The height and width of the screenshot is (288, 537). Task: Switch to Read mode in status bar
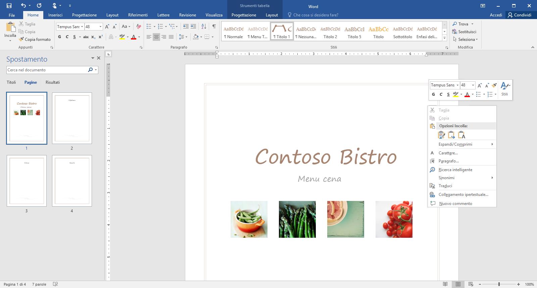click(x=445, y=284)
